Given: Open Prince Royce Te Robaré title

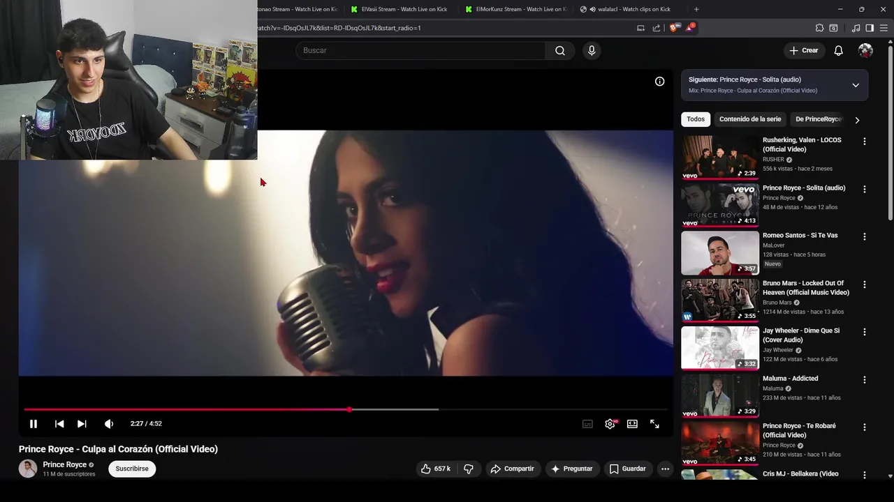Looking at the screenshot, I should pyautogui.click(x=799, y=430).
